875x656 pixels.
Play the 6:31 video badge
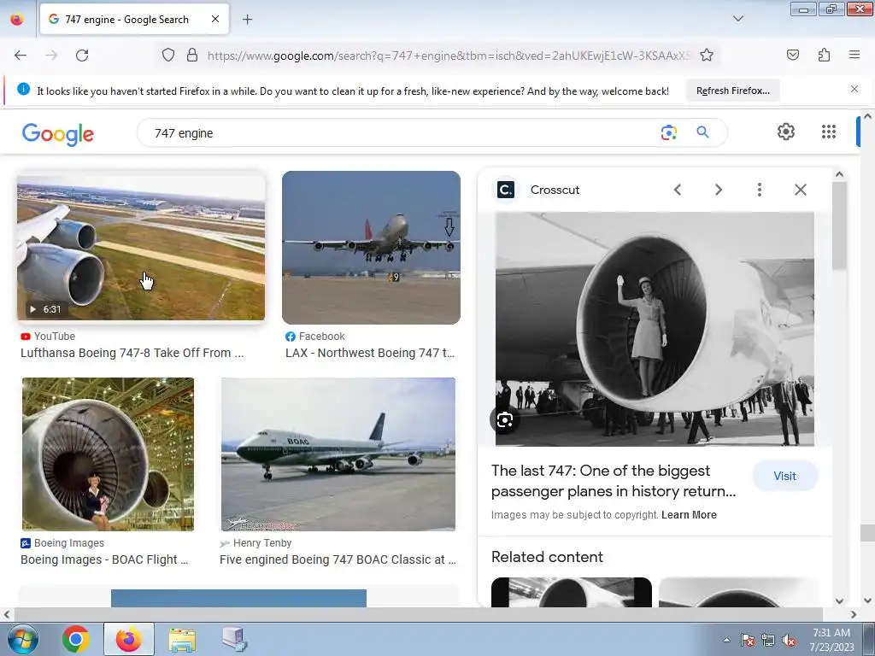tap(44, 309)
